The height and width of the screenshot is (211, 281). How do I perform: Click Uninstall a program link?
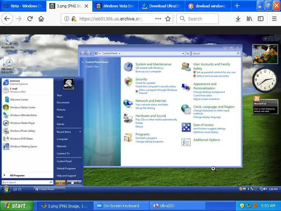coord(146,138)
